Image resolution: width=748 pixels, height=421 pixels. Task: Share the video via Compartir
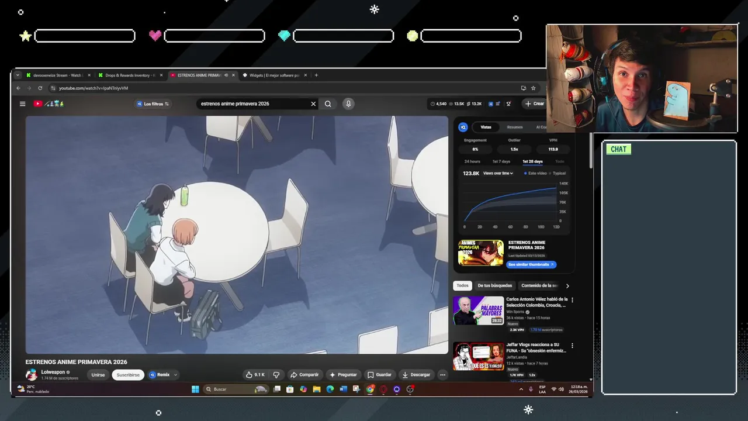click(304, 375)
